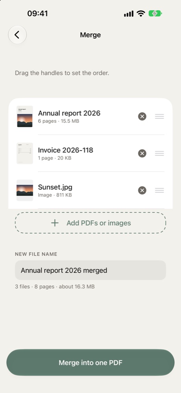Click the reorder handle for Sunset.jpg
Viewport: 181px width, 393px height.
coord(159,190)
